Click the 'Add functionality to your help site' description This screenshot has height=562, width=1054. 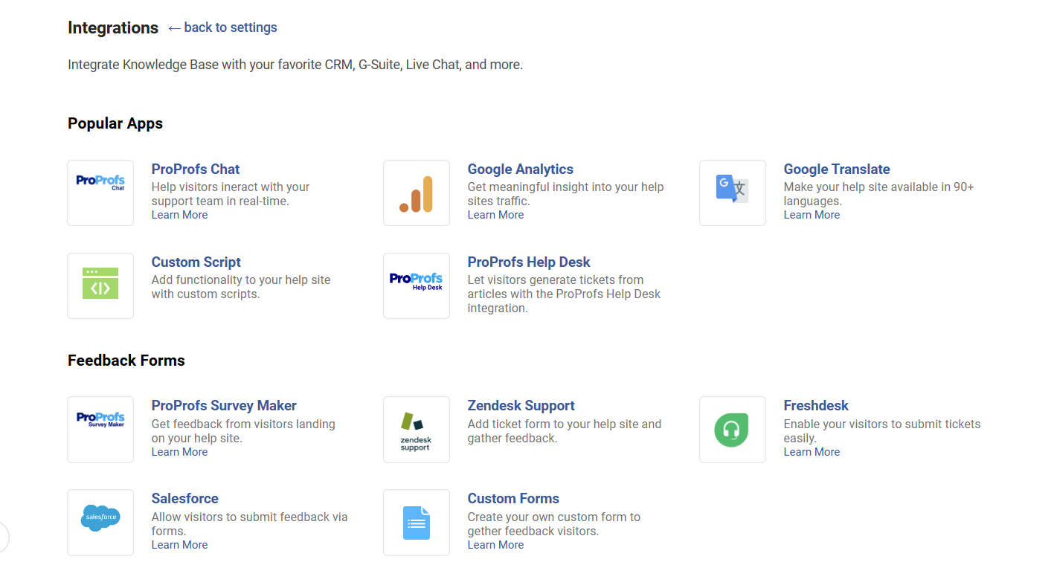[x=241, y=287]
